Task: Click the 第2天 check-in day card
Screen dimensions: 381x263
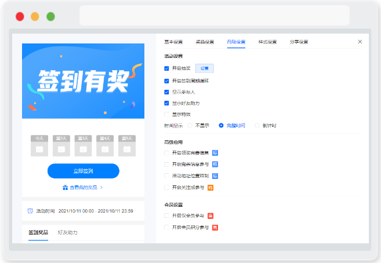Action: pyautogui.click(x=61, y=146)
